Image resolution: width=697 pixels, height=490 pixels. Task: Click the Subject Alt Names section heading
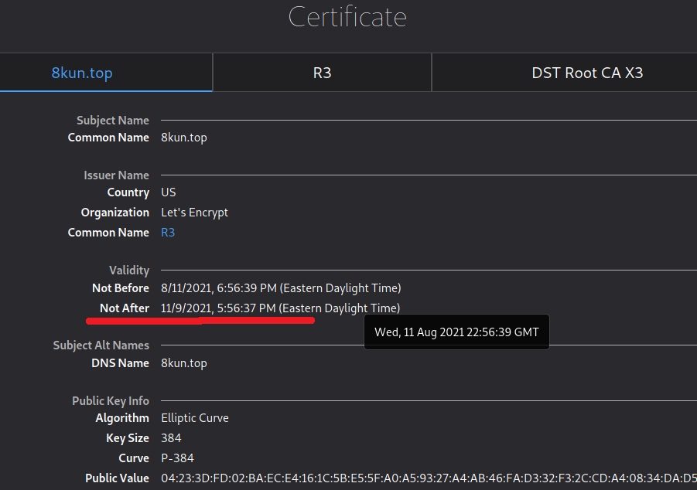coord(101,345)
